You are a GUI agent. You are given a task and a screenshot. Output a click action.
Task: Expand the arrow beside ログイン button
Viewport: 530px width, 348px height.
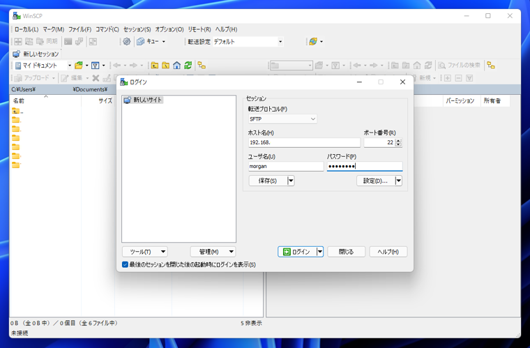(x=320, y=252)
